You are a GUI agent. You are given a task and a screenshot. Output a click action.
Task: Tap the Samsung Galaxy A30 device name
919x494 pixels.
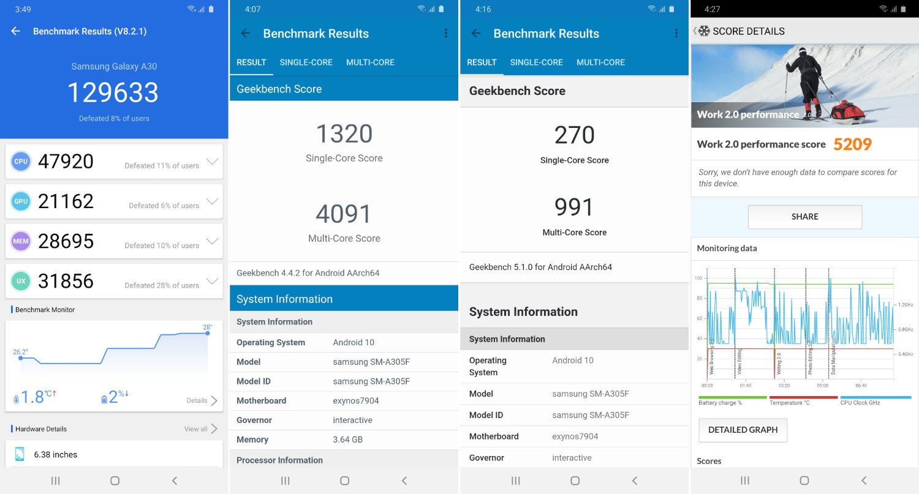(x=114, y=67)
